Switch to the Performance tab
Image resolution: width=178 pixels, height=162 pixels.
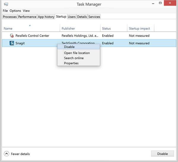click(27, 17)
